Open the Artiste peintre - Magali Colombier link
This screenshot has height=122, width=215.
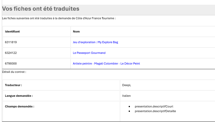pos(106,63)
